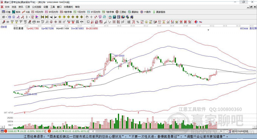Click the 日K线 chart label
This screenshot has width=257, height=139.
(x=4, y=27)
